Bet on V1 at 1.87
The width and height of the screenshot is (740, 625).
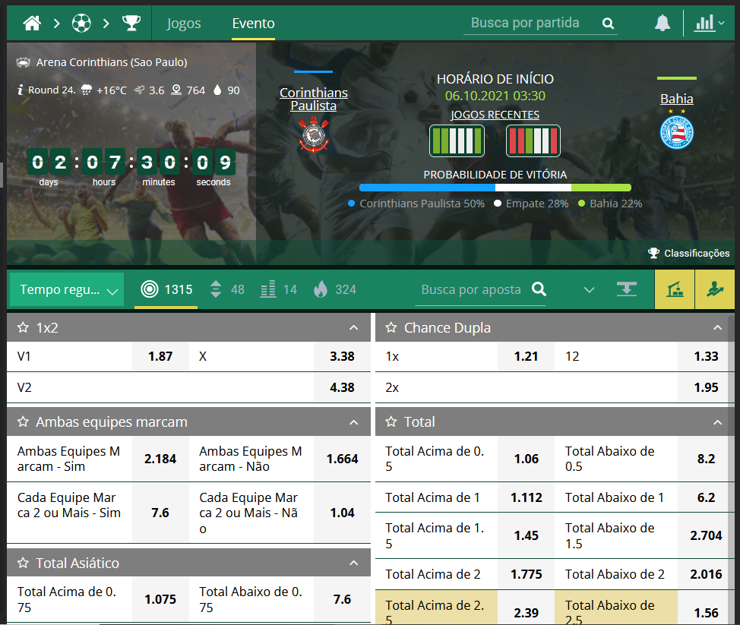(x=160, y=357)
